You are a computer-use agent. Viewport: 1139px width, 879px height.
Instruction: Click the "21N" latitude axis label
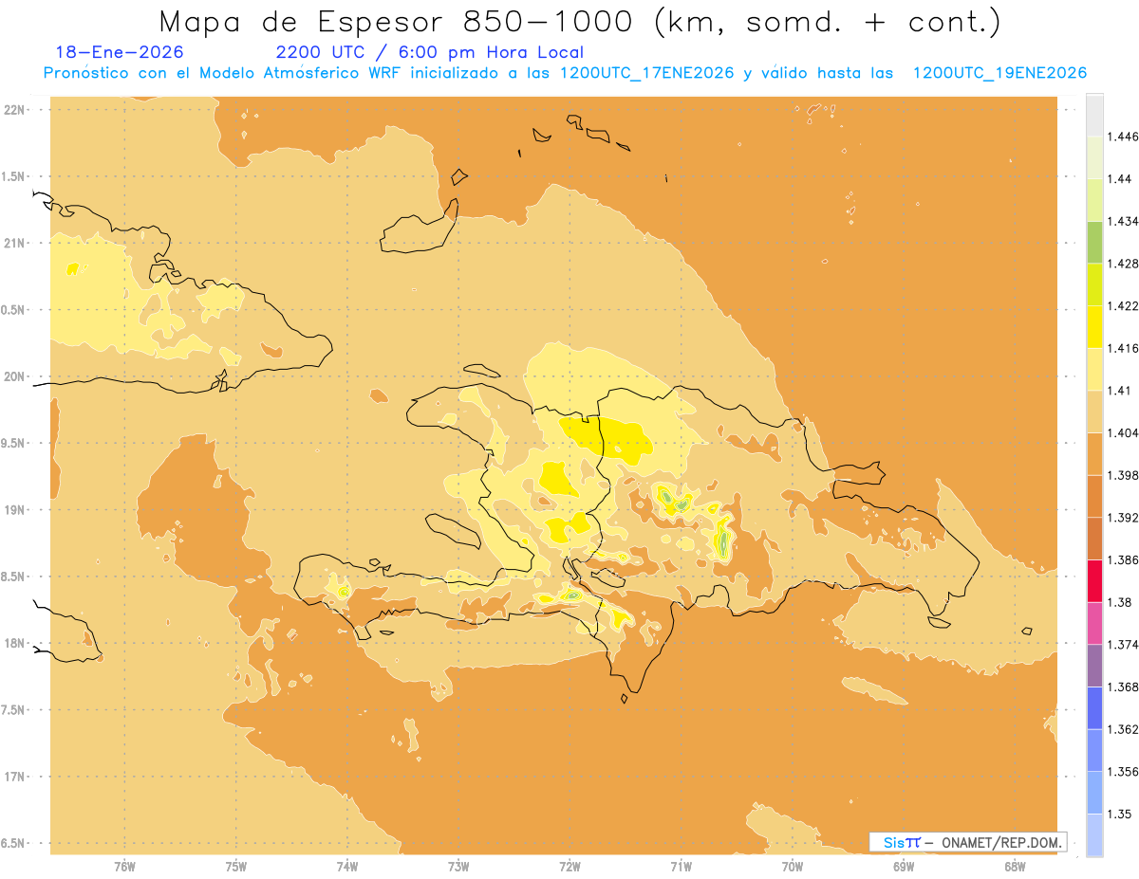pyautogui.click(x=14, y=244)
